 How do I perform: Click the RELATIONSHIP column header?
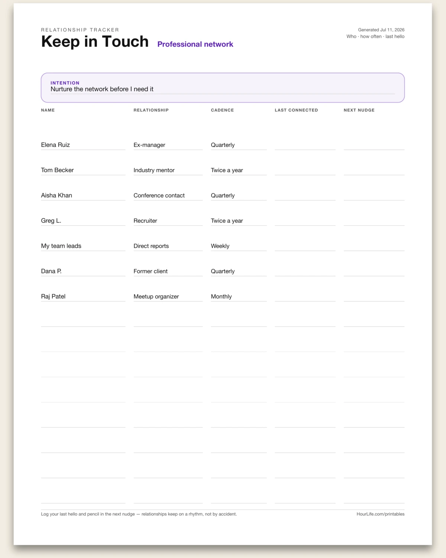(151, 110)
